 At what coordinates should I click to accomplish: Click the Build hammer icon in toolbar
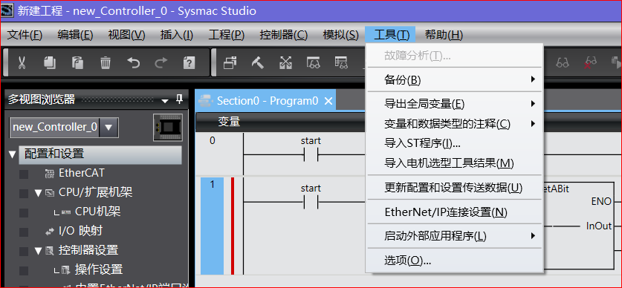[258, 62]
